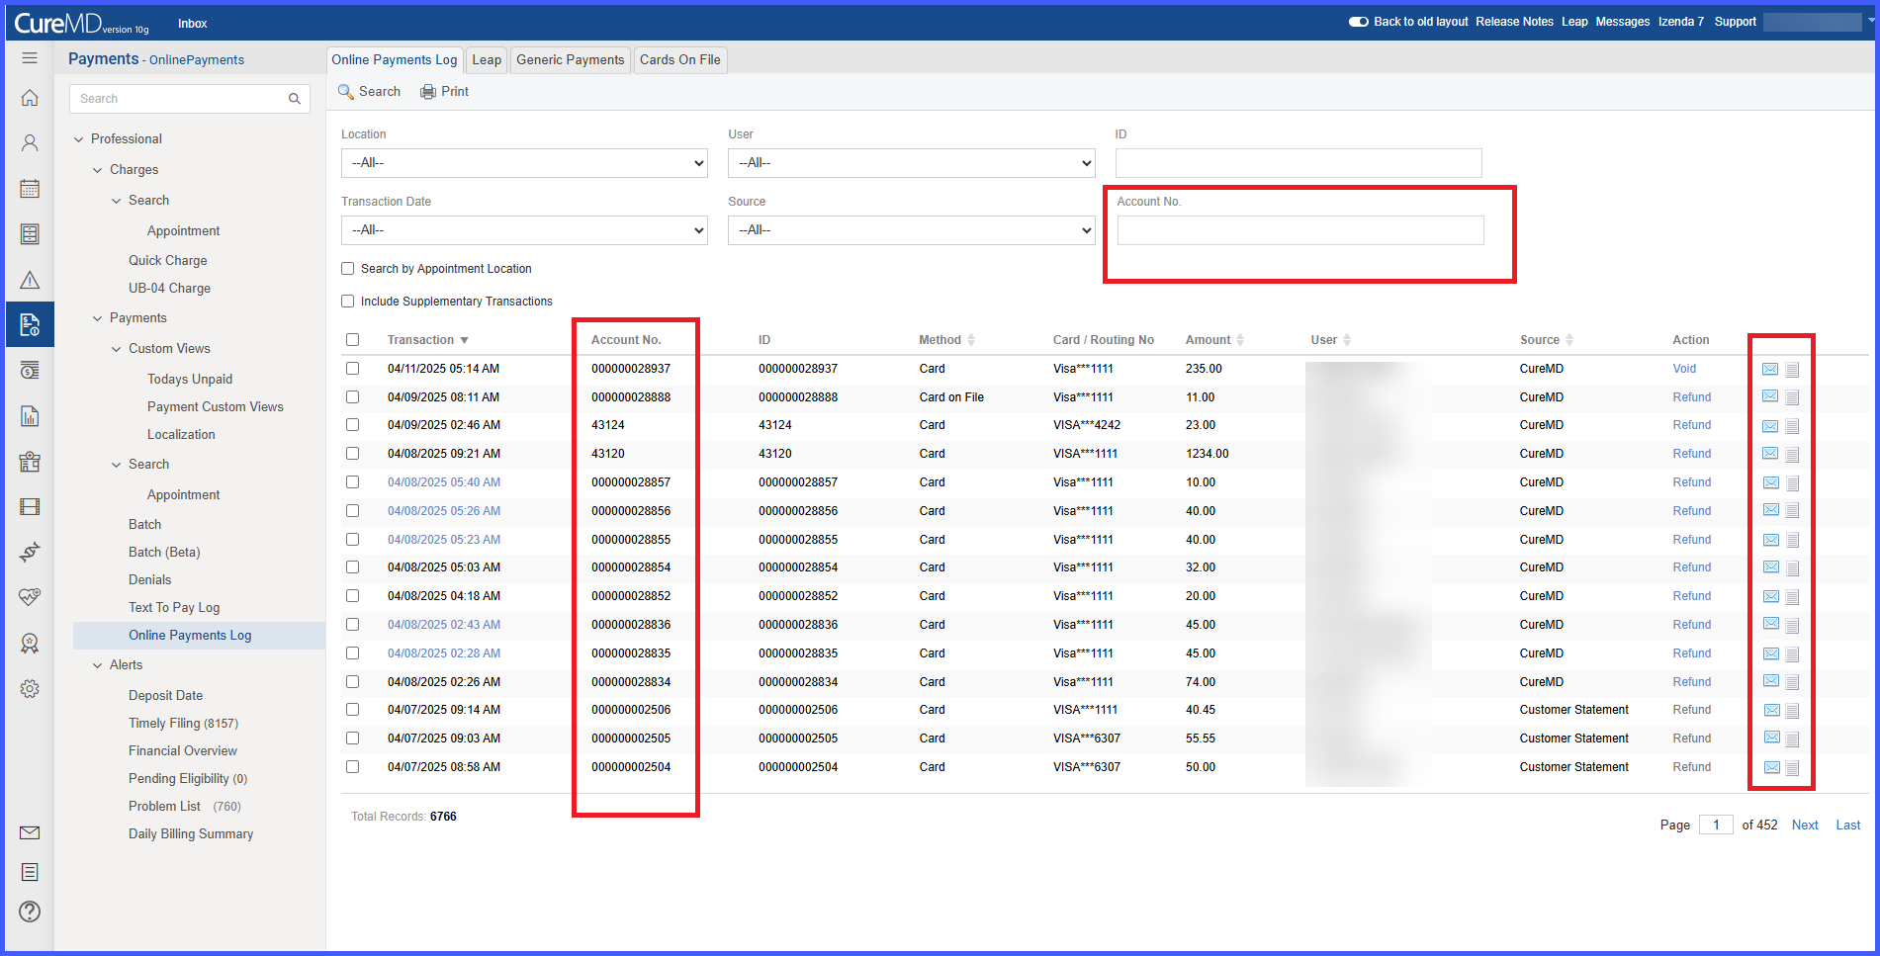Open the Location dropdown
The width and height of the screenshot is (1880, 956).
click(524, 163)
